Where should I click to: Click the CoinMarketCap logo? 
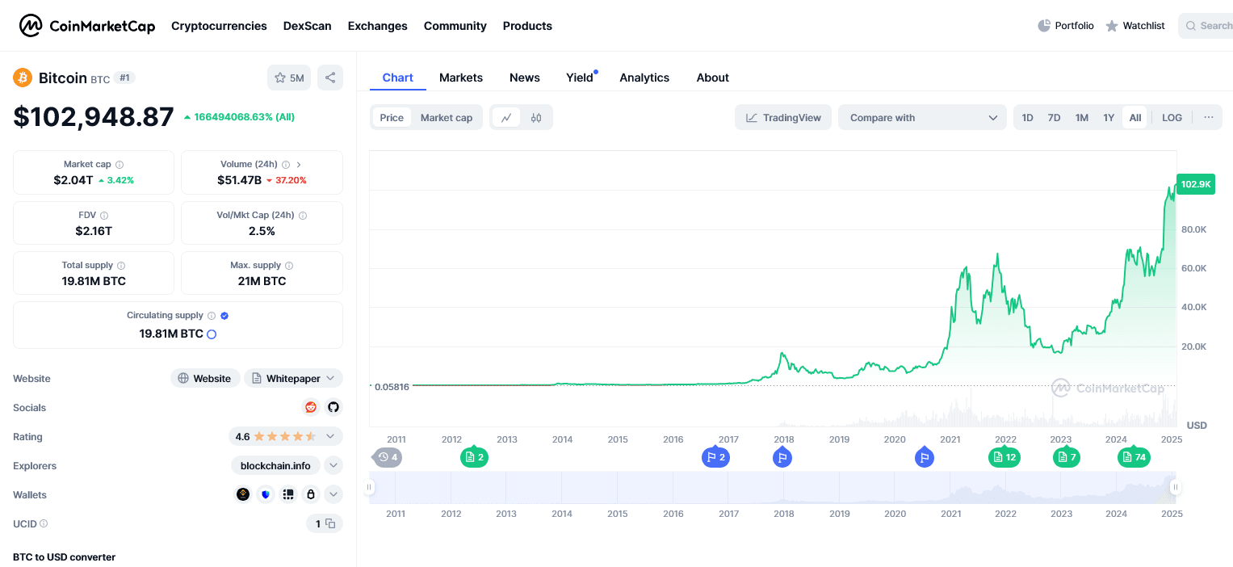pyautogui.click(x=87, y=26)
